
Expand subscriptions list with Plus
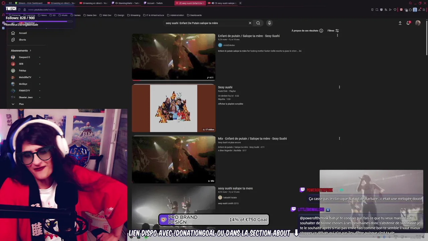pos(21,104)
